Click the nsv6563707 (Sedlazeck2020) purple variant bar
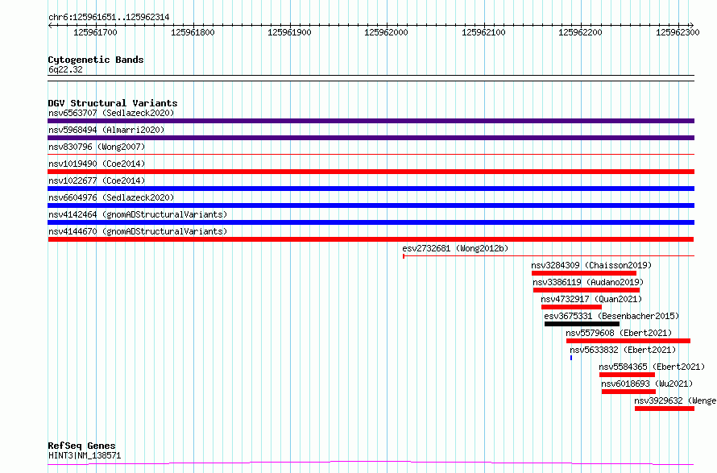Screen dimensions: 717x473 tap(371, 121)
